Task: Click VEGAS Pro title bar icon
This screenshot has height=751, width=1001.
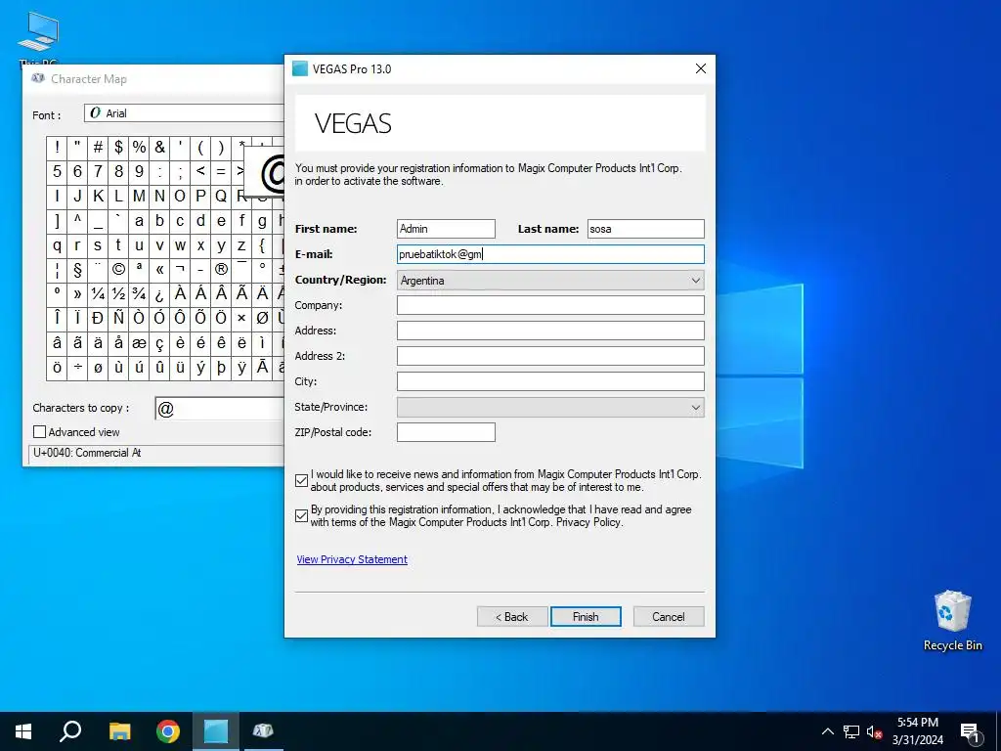Action: click(x=300, y=68)
